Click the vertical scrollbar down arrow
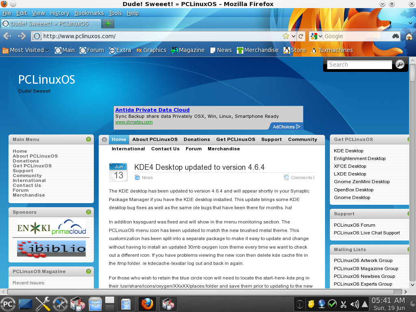 pos(413,285)
